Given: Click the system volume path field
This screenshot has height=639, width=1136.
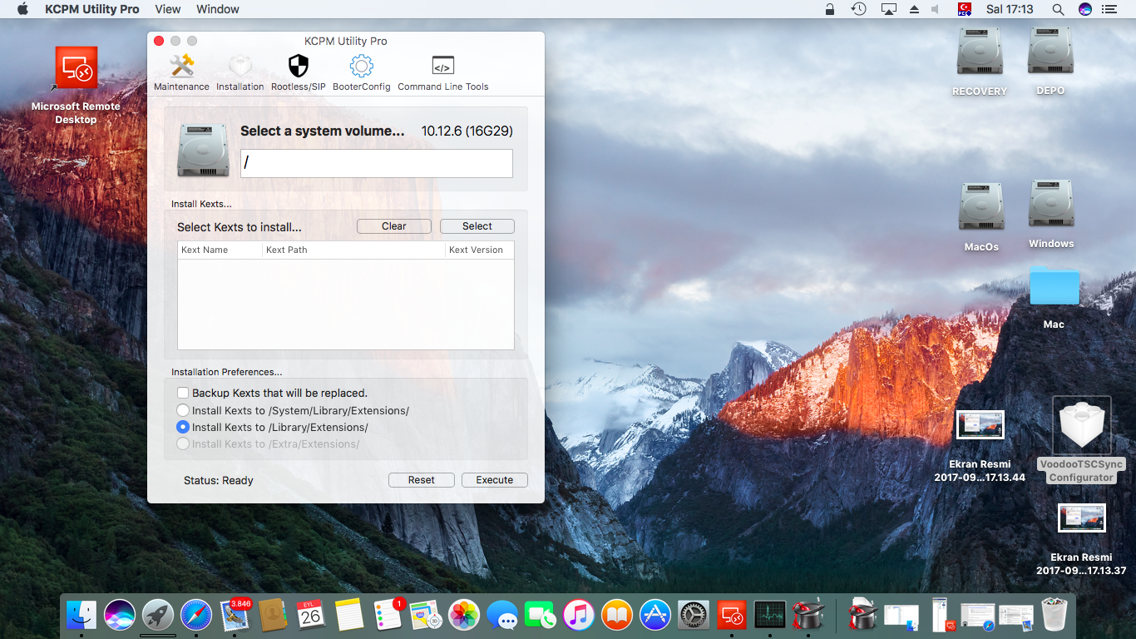Looking at the screenshot, I should click(x=376, y=164).
